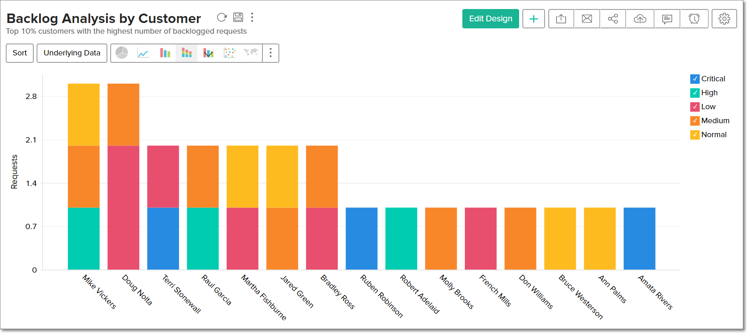Click the email envelope icon
Viewport: 747px width, 333px height.
click(x=587, y=19)
